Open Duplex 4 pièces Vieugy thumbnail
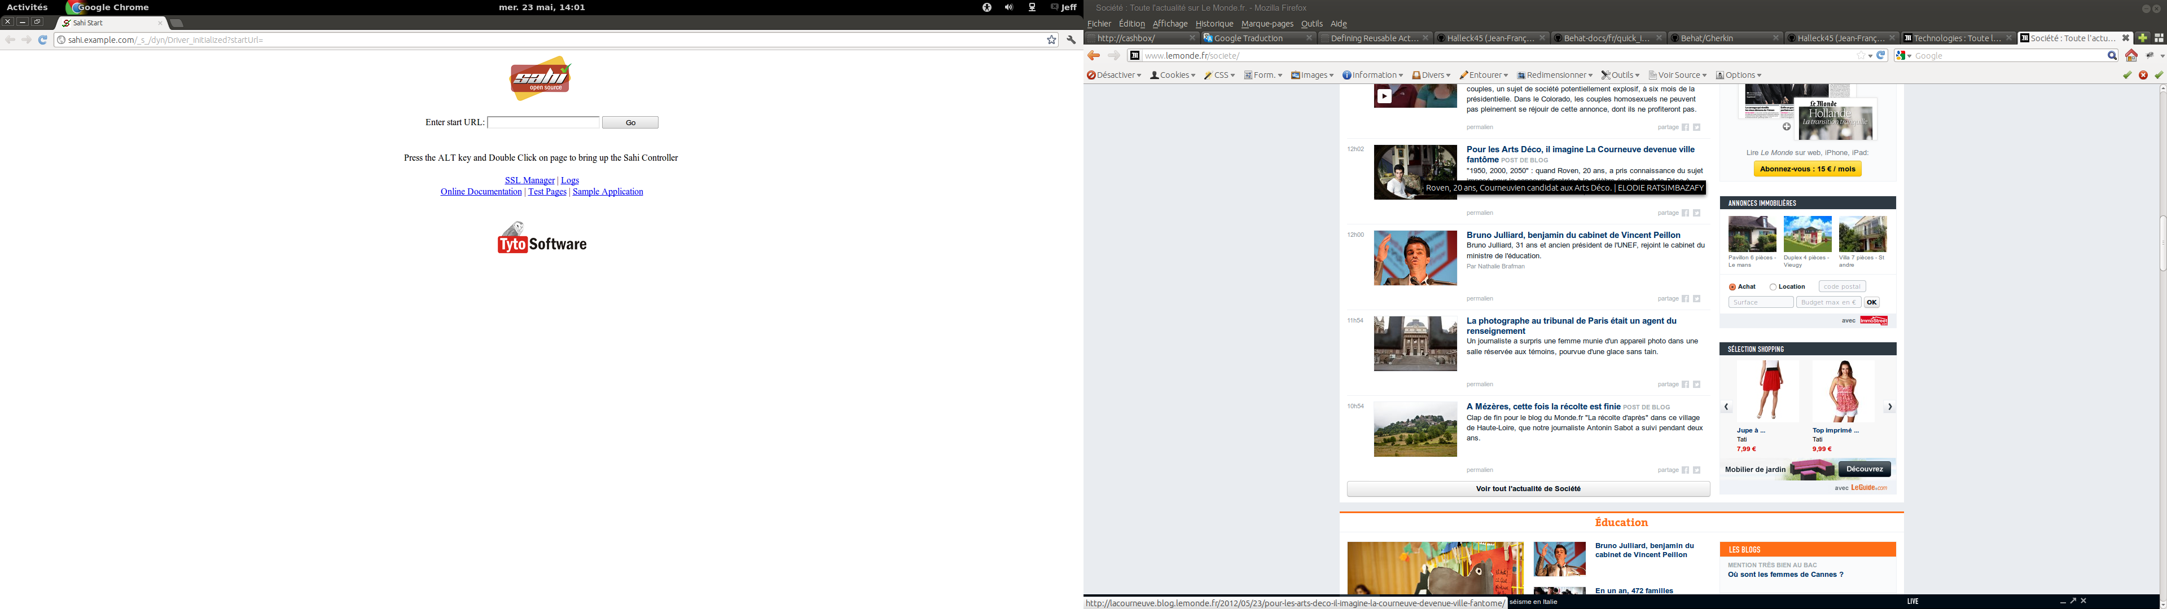 pos(1807,234)
